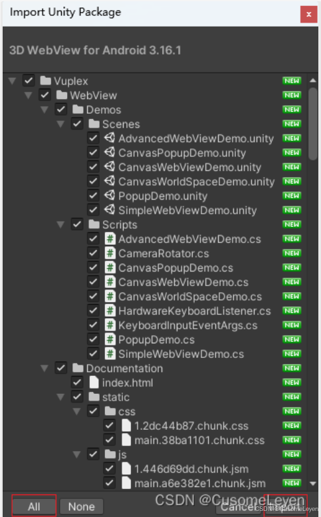Viewport: 321px width, 517px height.
Task: Click the scrollbar up arrow
Action: 313,81
